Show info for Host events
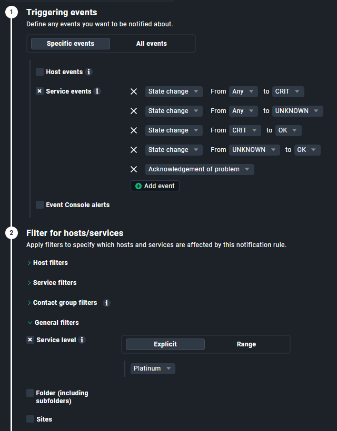337x431 pixels. point(88,72)
